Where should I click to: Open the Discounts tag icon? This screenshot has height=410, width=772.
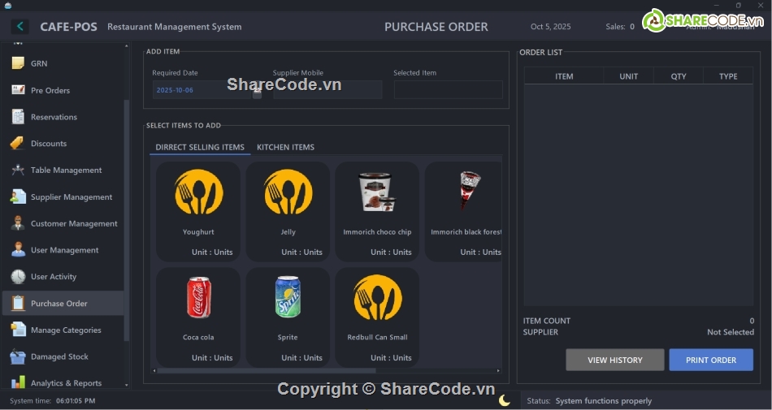pos(18,144)
